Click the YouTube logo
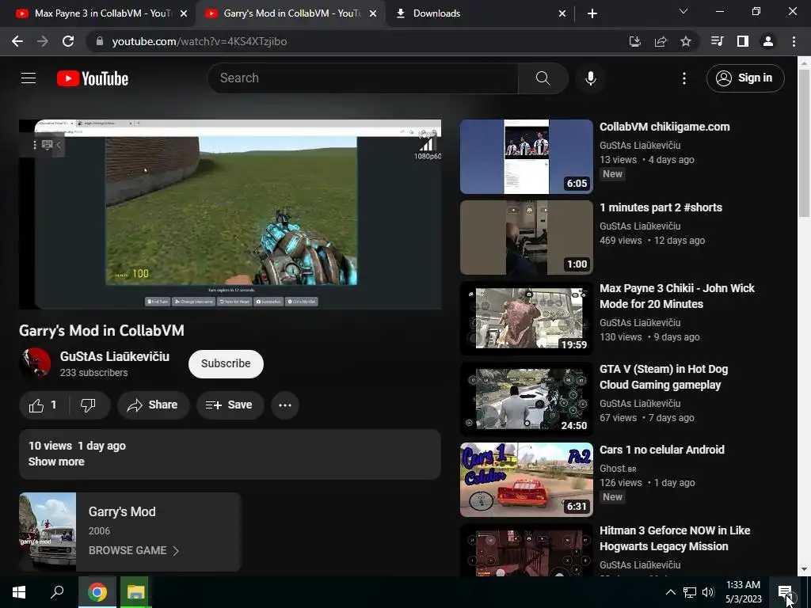The width and height of the screenshot is (811, 608). pos(93,78)
